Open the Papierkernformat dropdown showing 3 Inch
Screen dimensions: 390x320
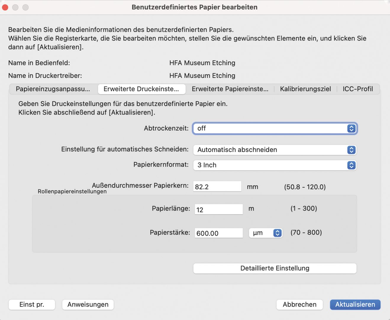(275, 165)
